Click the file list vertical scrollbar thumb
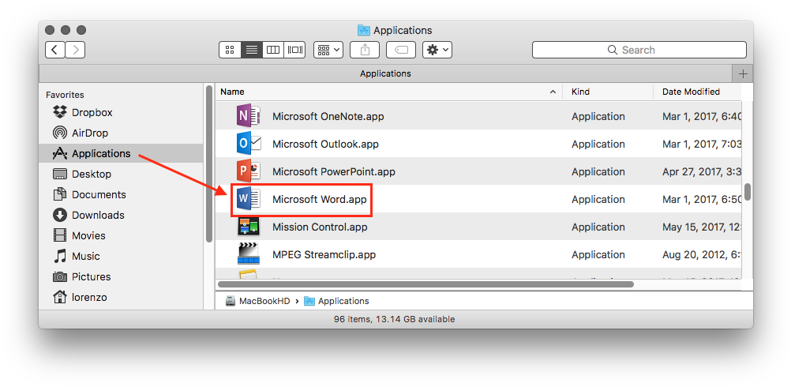 pos(747,192)
